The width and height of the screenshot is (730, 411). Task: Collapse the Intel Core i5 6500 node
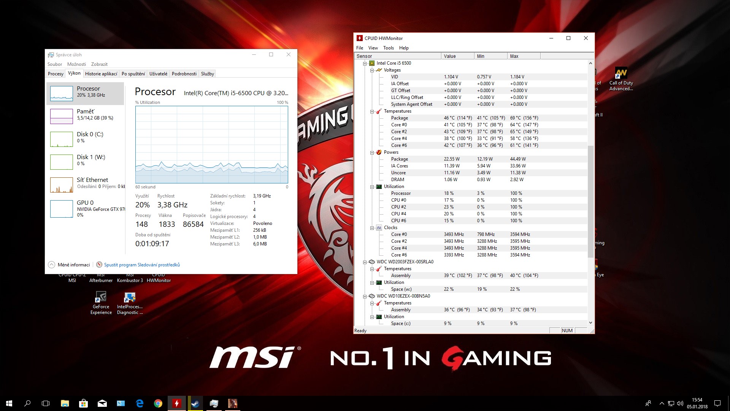coord(365,64)
